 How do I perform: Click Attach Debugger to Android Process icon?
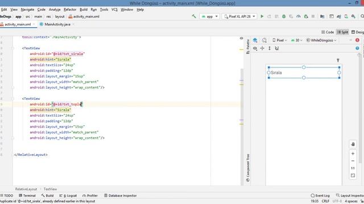(306, 16)
